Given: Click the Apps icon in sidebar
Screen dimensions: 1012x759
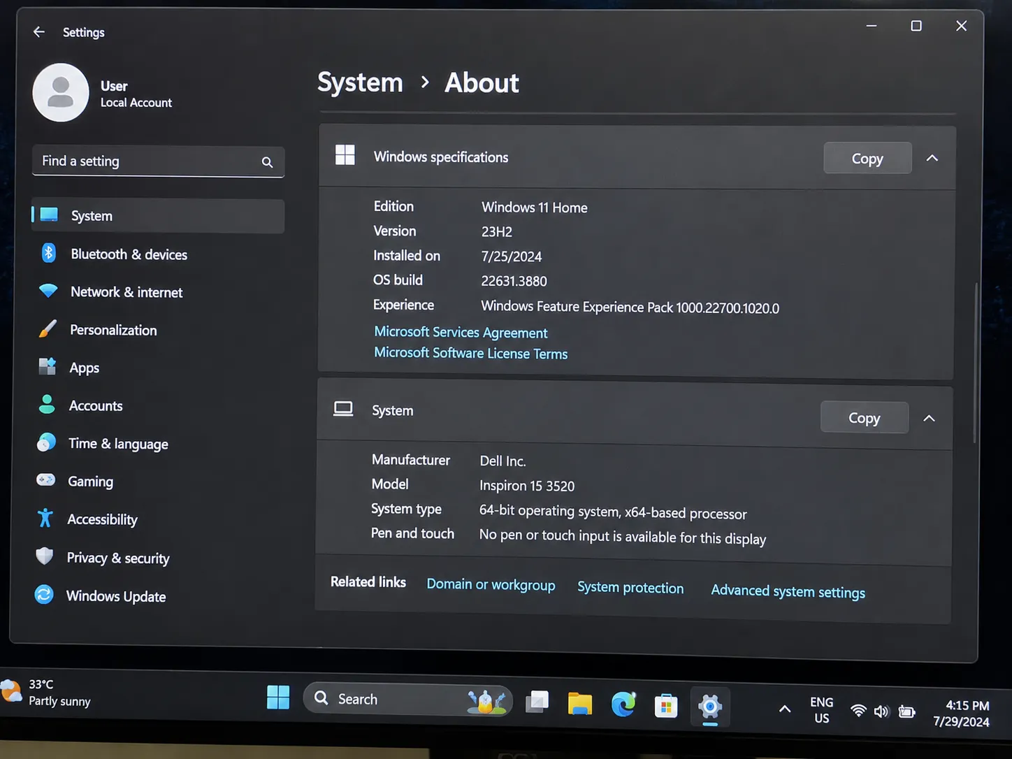Looking at the screenshot, I should click(x=47, y=366).
